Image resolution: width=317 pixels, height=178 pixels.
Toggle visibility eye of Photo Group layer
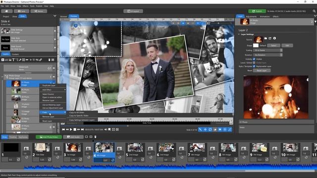point(54,77)
